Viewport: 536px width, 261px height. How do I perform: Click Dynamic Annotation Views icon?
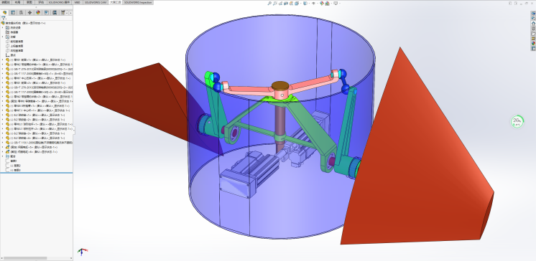coord(291,4)
